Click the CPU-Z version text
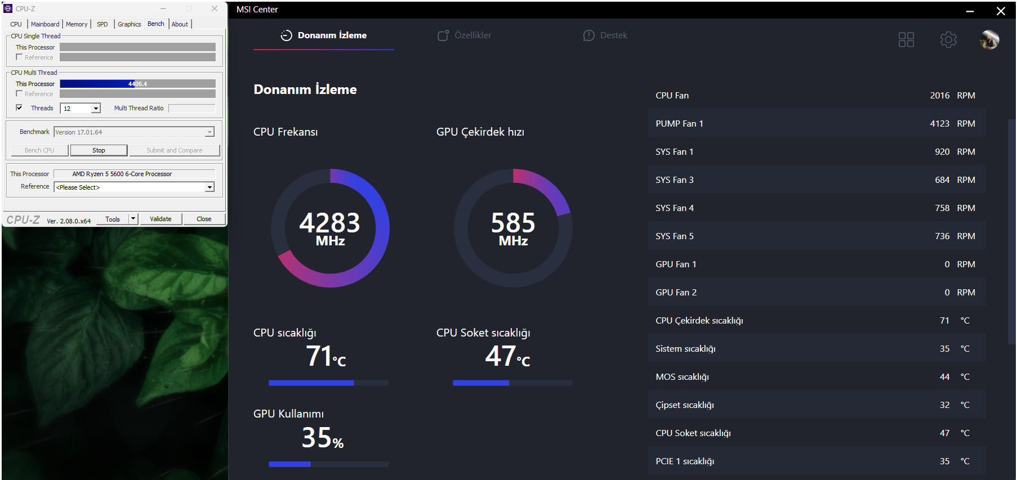Image resolution: width=1017 pixels, height=480 pixels. (x=69, y=221)
